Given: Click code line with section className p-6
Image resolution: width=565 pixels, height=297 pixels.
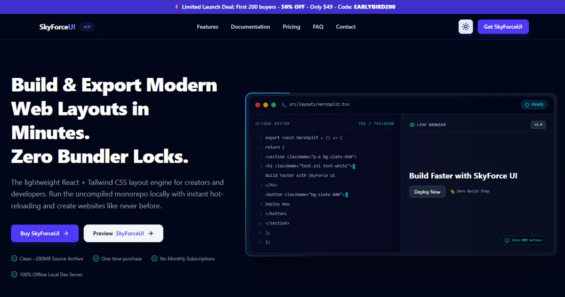Looking at the screenshot, I should [311, 157].
